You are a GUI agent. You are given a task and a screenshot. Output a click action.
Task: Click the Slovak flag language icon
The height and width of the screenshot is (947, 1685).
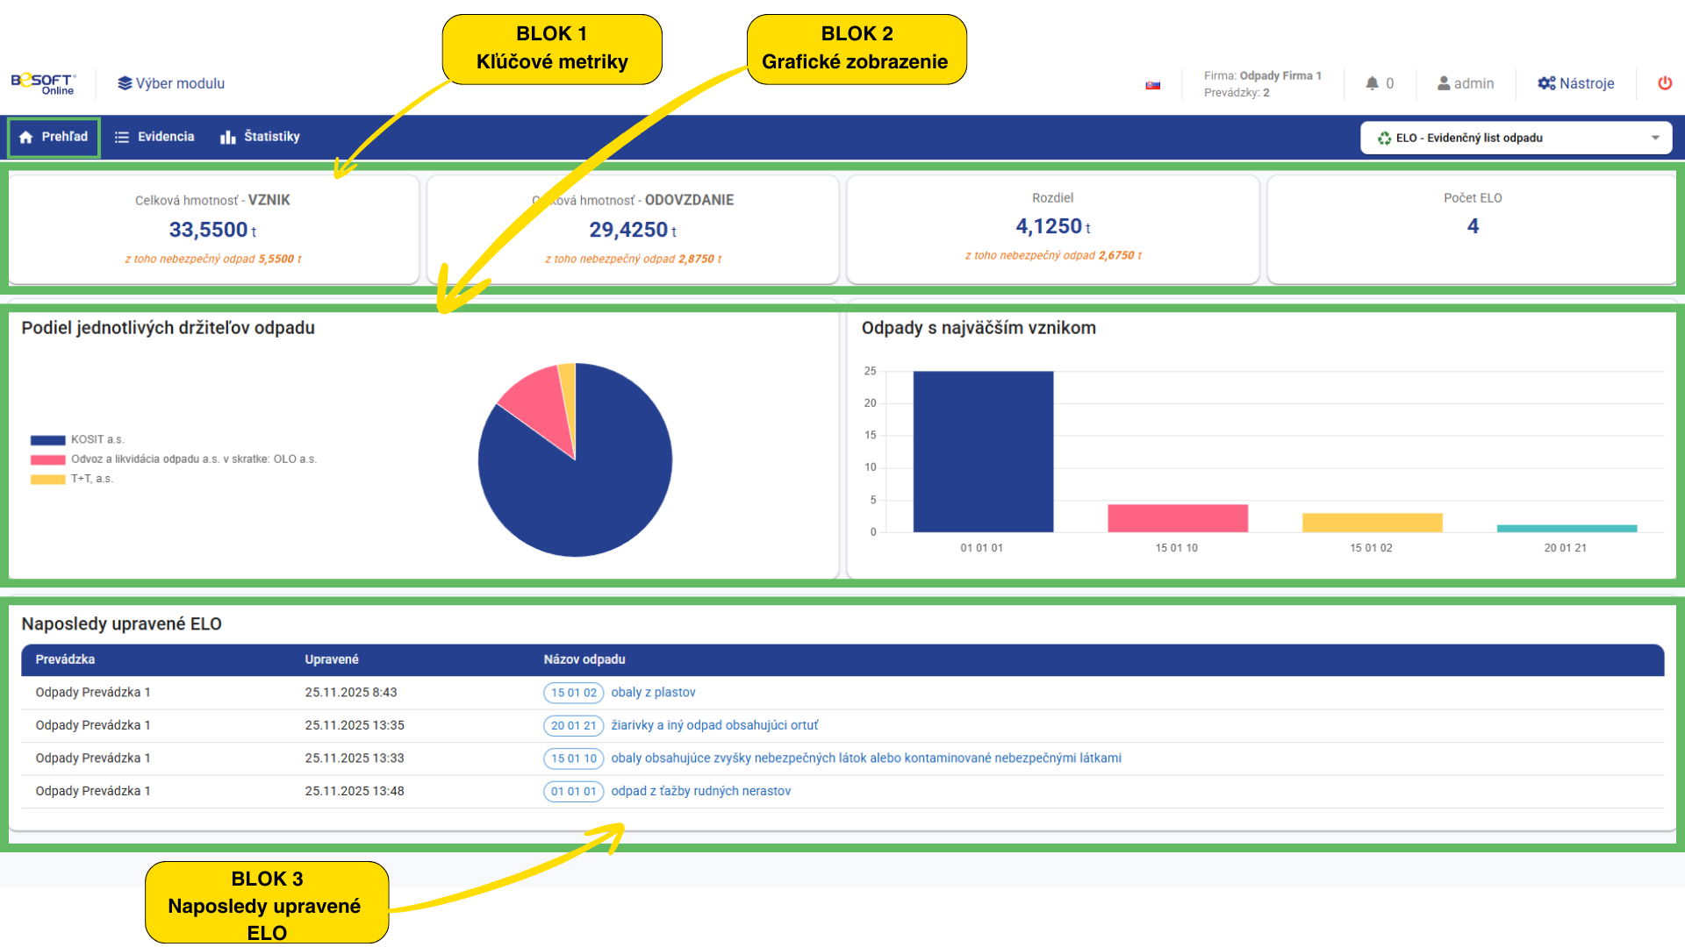click(x=1153, y=85)
